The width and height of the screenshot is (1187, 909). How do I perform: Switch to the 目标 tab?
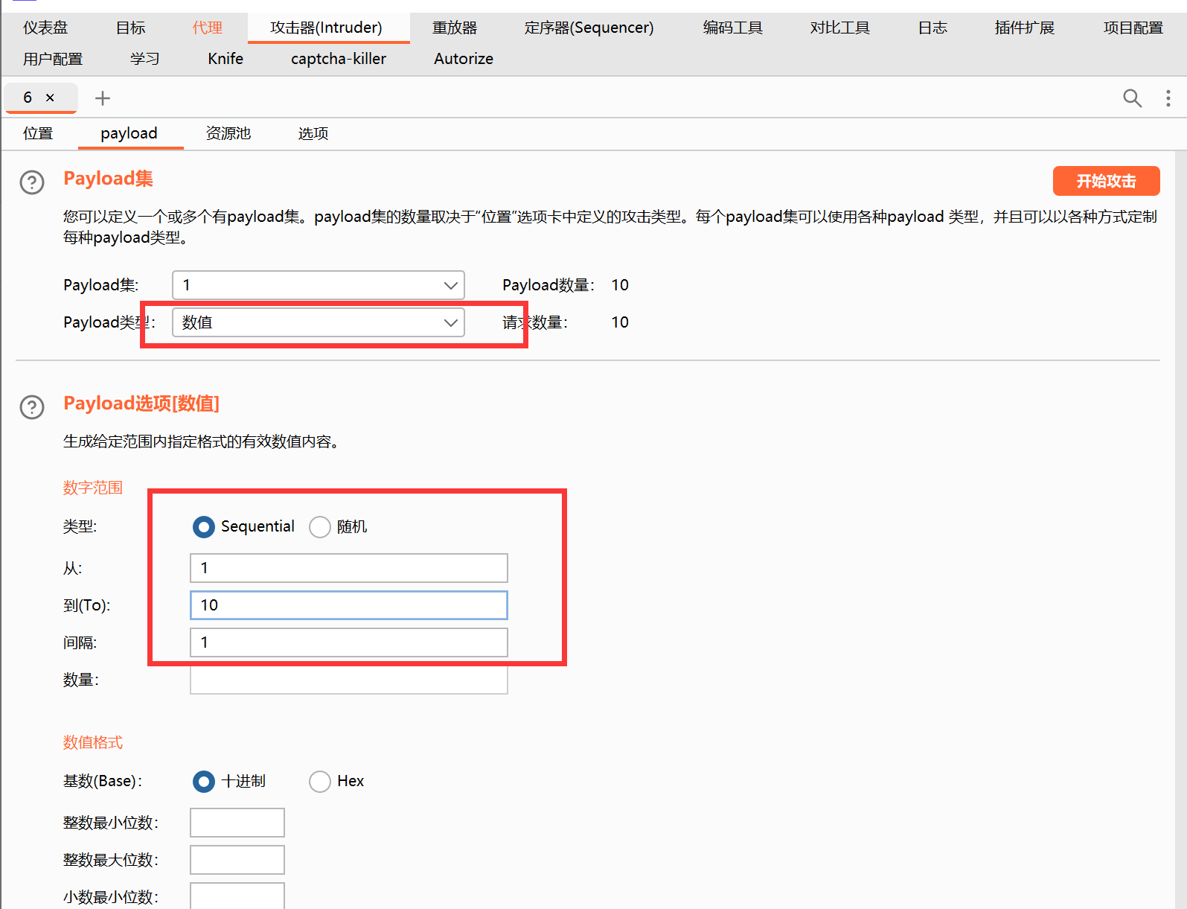(x=131, y=28)
